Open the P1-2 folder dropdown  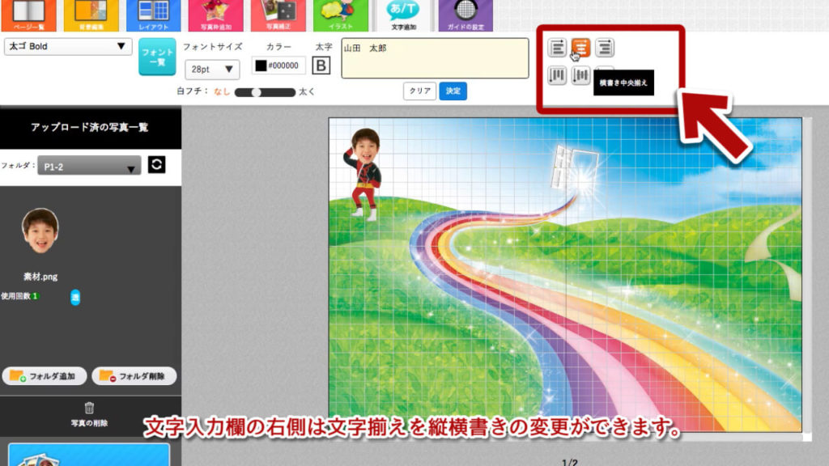[x=89, y=166]
